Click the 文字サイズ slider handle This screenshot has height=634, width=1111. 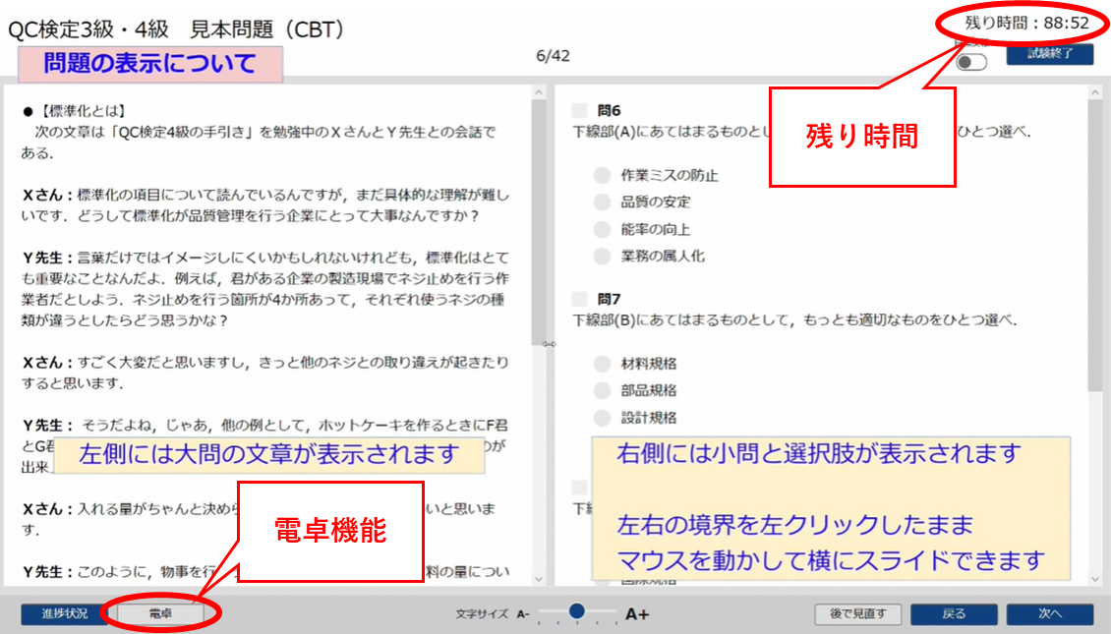point(576,611)
